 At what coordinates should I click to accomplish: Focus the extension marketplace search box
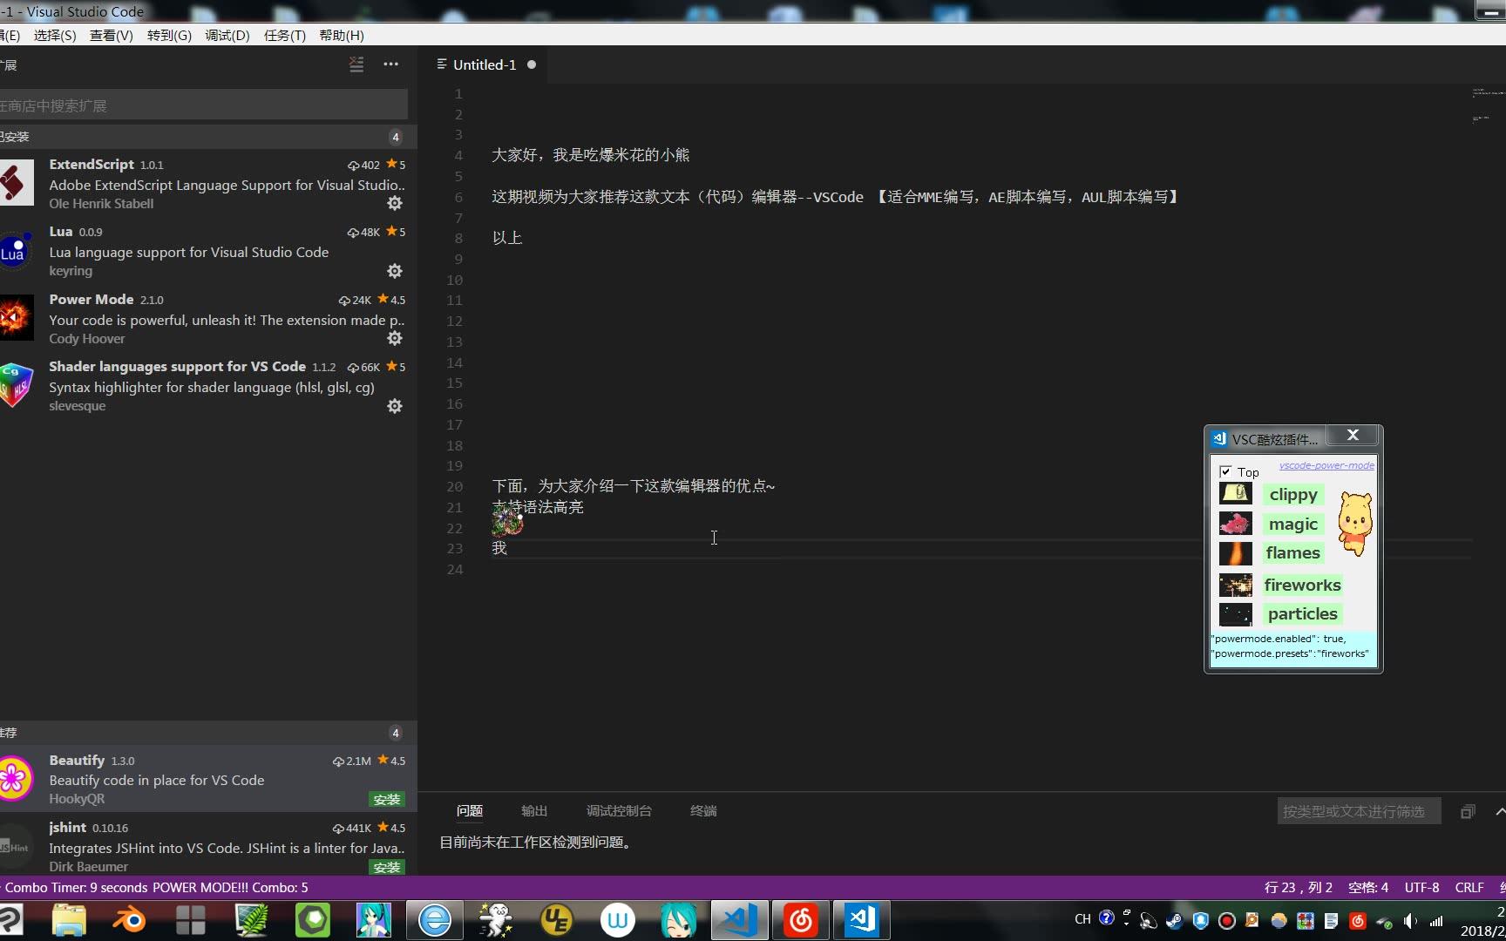(204, 105)
